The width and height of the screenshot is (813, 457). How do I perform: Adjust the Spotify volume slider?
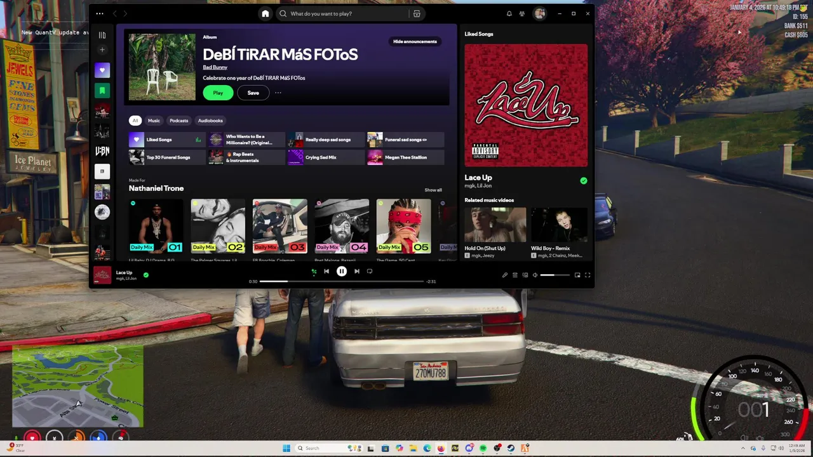[x=555, y=275]
